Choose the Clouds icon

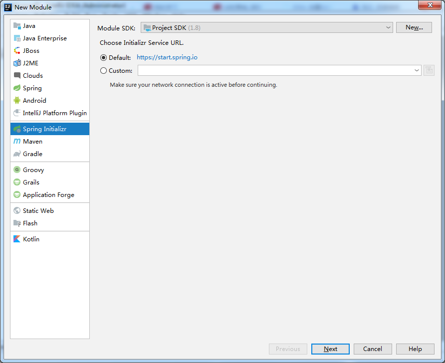[17, 75]
